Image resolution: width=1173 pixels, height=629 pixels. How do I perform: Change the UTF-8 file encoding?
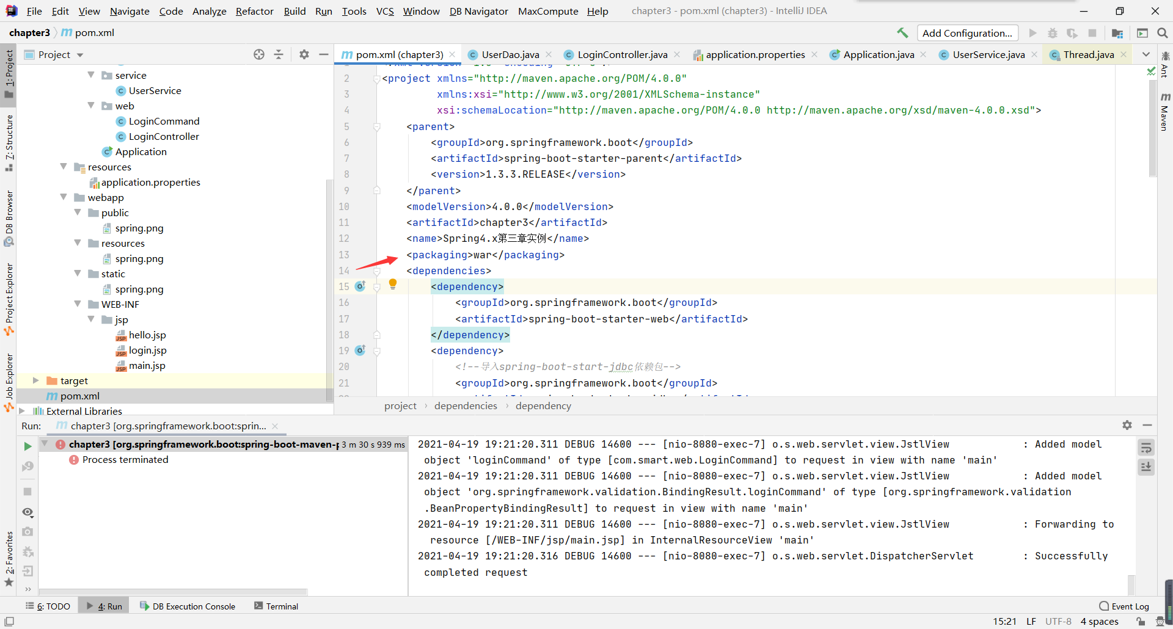coord(1058,622)
